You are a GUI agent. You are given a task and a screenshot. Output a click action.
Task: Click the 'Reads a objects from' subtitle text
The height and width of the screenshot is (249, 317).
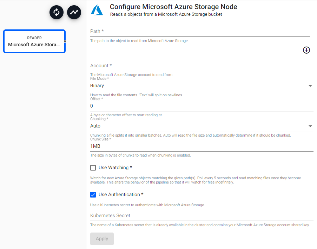[x=166, y=14]
